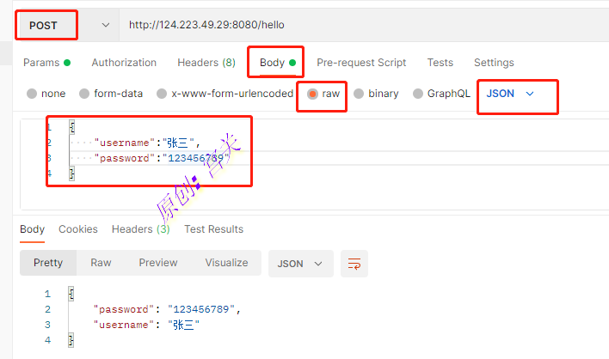Select GraphQL body type

(x=440, y=94)
